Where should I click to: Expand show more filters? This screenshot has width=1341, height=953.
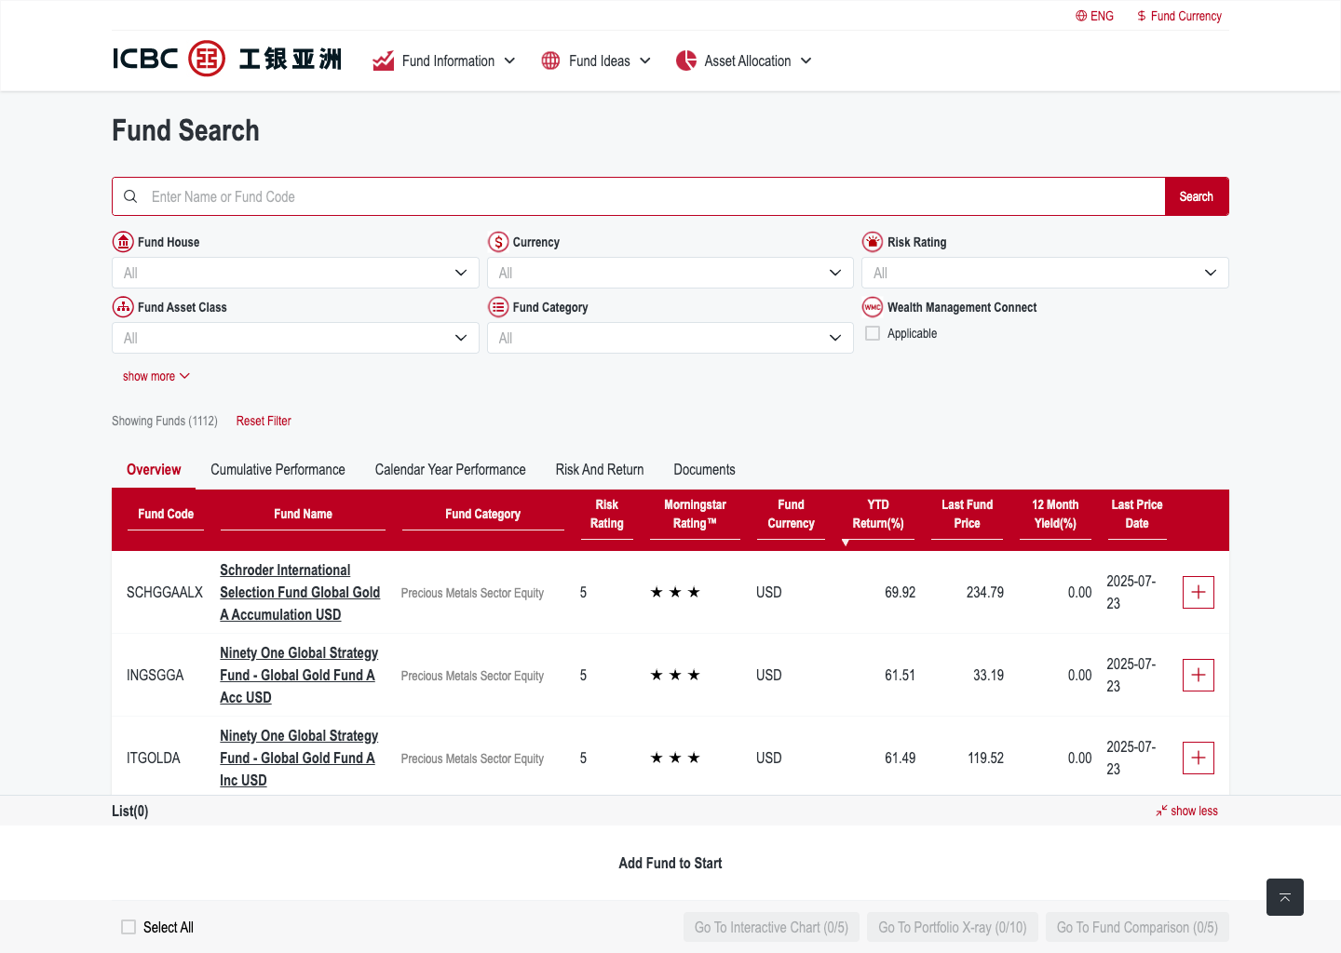[156, 376]
